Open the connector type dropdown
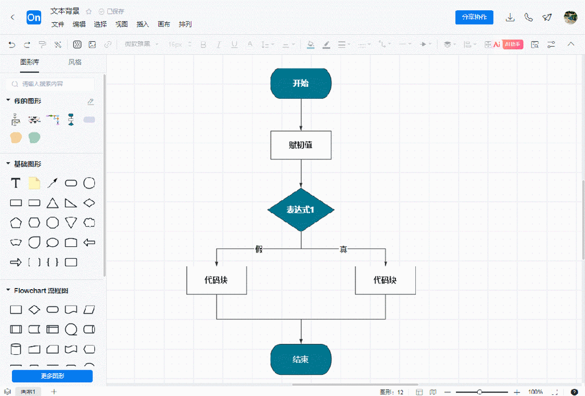This screenshot has height=396, width=585. click(384, 45)
